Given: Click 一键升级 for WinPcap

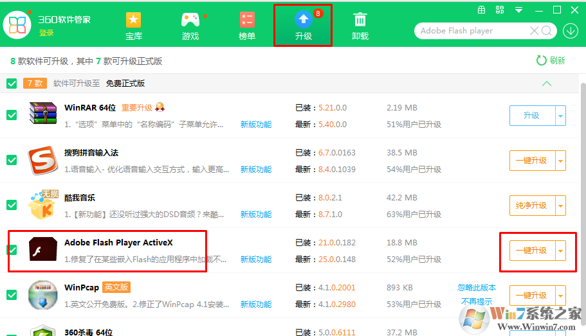Looking at the screenshot, I should coord(532,296).
